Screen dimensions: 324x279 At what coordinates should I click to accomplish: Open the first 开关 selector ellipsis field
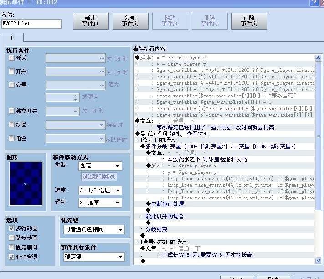point(76,58)
